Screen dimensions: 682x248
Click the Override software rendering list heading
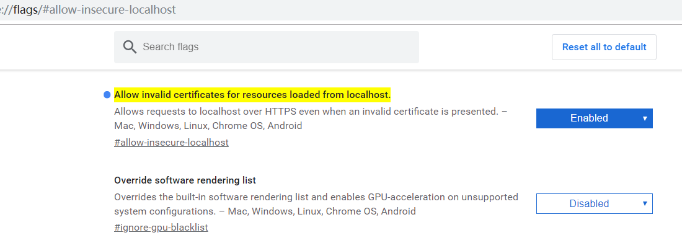coord(185,180)
